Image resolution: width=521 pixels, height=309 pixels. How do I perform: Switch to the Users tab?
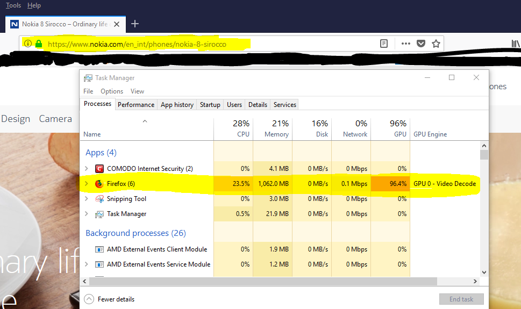(x=234, y=105)
